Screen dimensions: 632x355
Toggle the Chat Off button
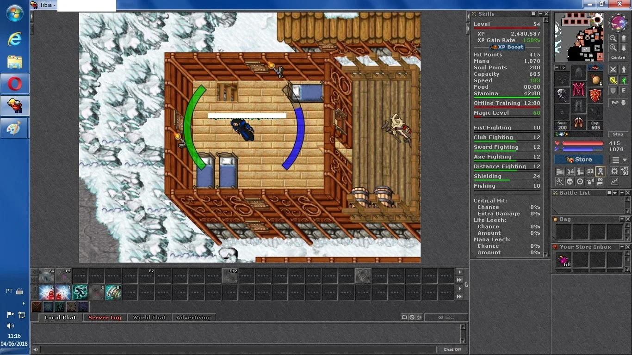pos(452,349)
